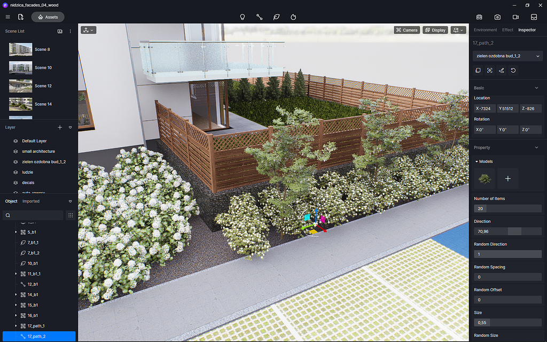Screen dimensions: 547x342
Task: Click the path/link tool in the top toolbar
Action: tap(260, 17)
